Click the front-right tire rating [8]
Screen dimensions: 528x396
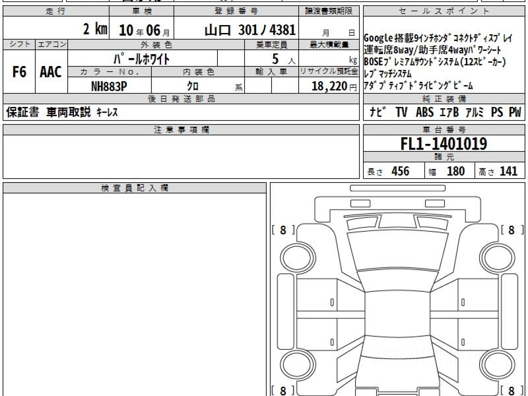tap(512, 230)
